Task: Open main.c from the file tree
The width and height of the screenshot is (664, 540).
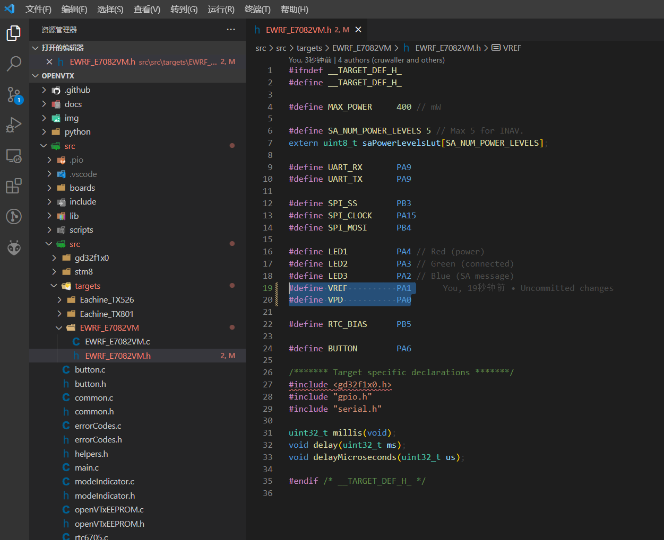Action: pyautogui.click(x=87, y=467)
